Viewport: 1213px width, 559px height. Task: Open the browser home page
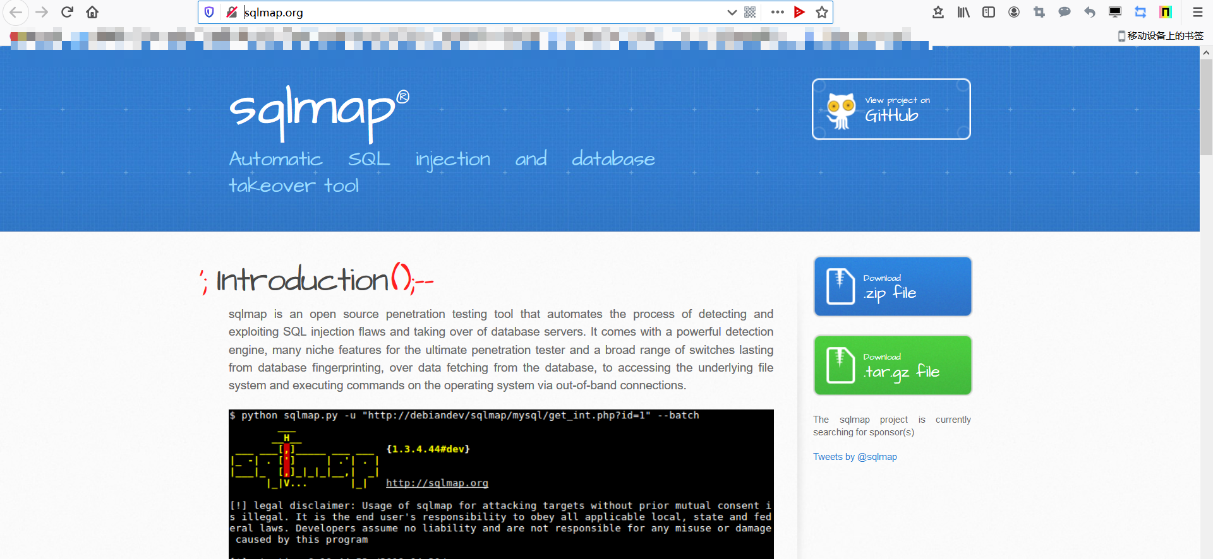(92, 12)
